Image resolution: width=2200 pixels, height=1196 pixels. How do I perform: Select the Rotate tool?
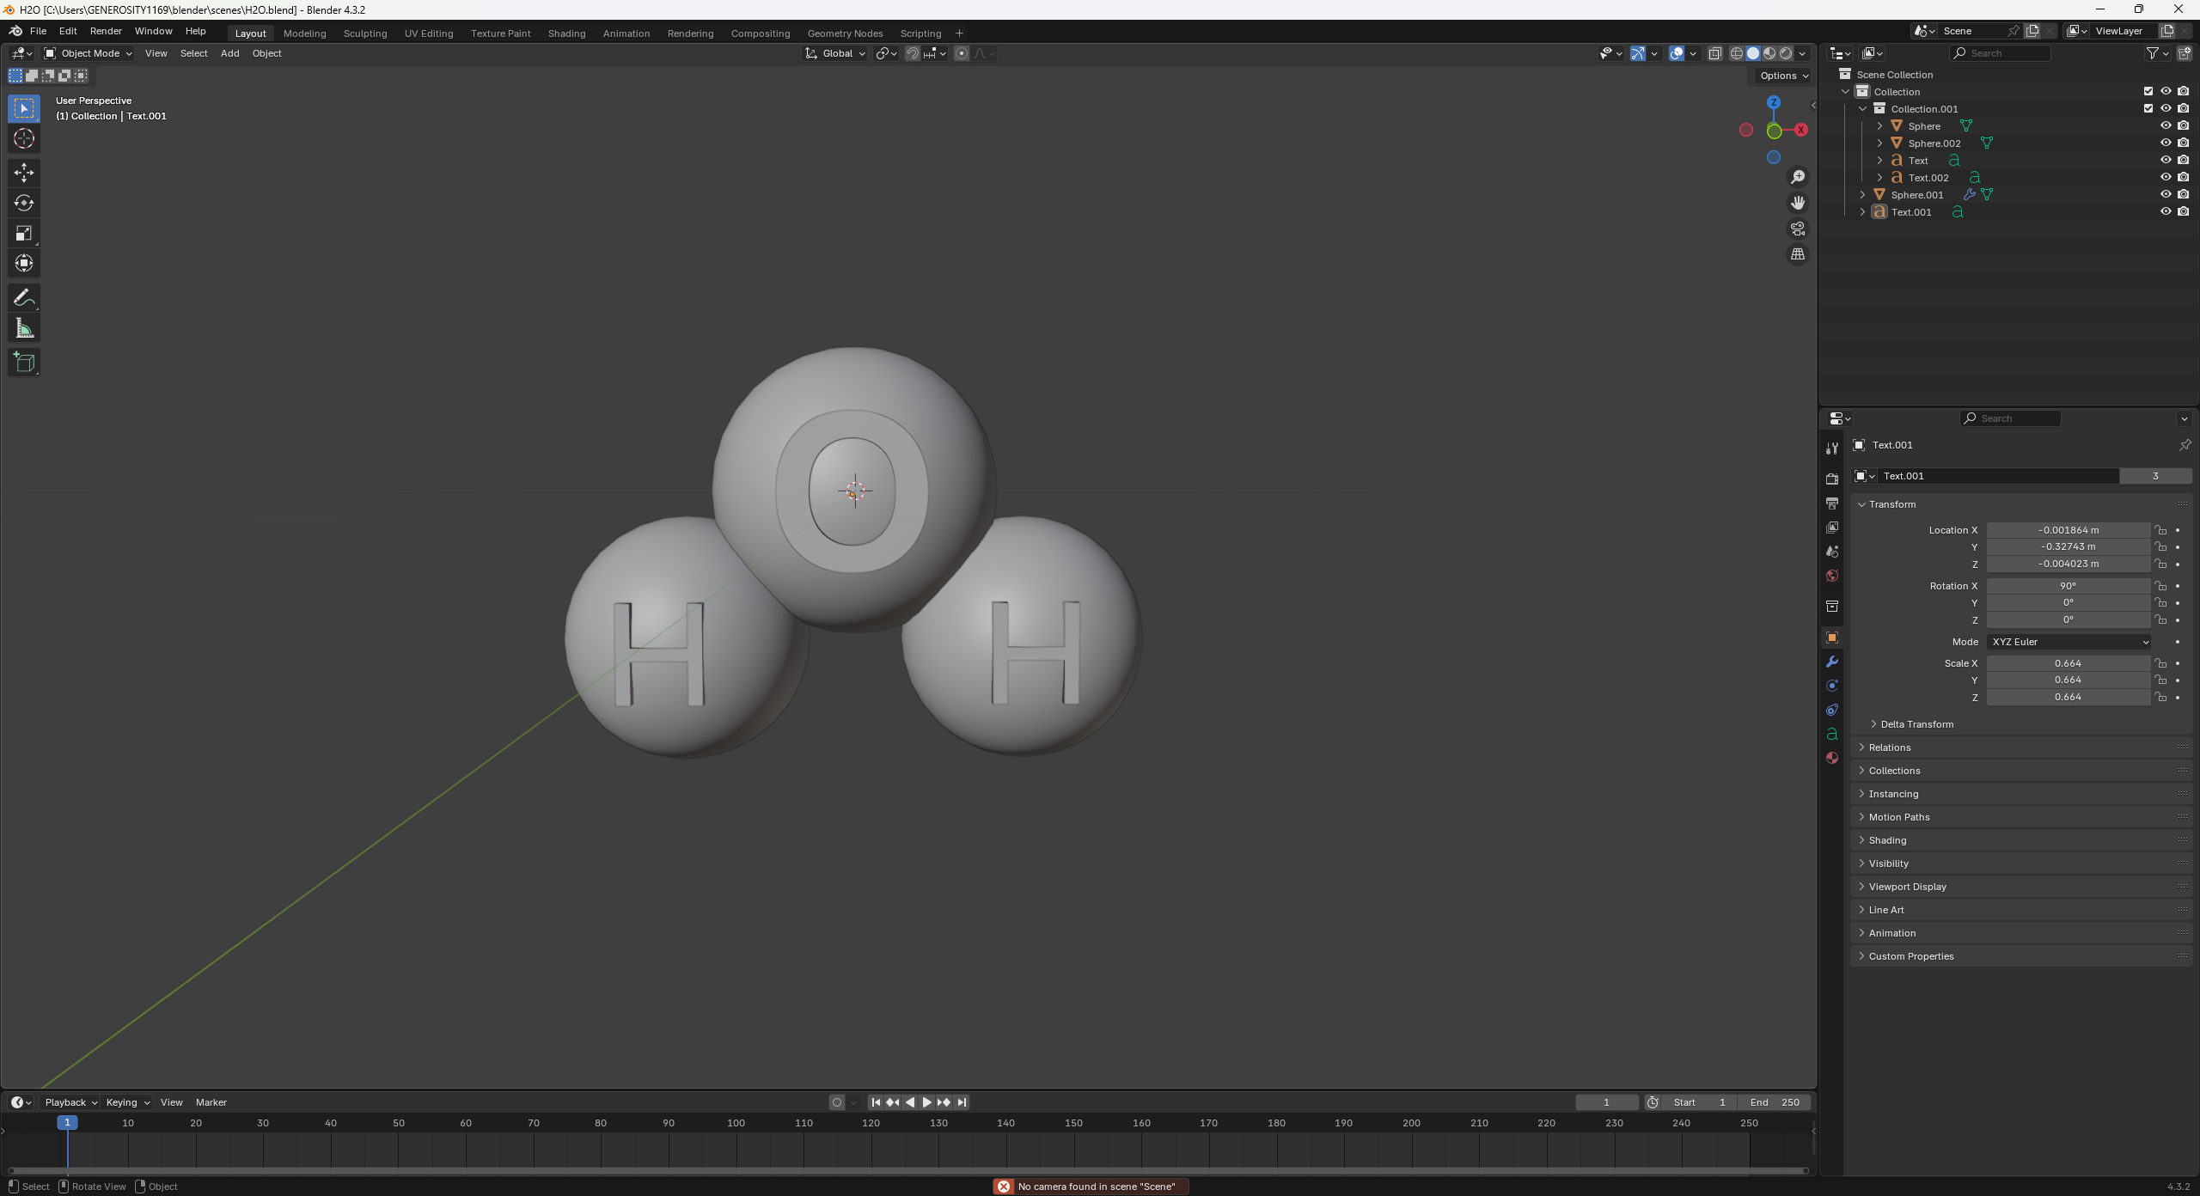pyautogui.click(x=23, y=203)
